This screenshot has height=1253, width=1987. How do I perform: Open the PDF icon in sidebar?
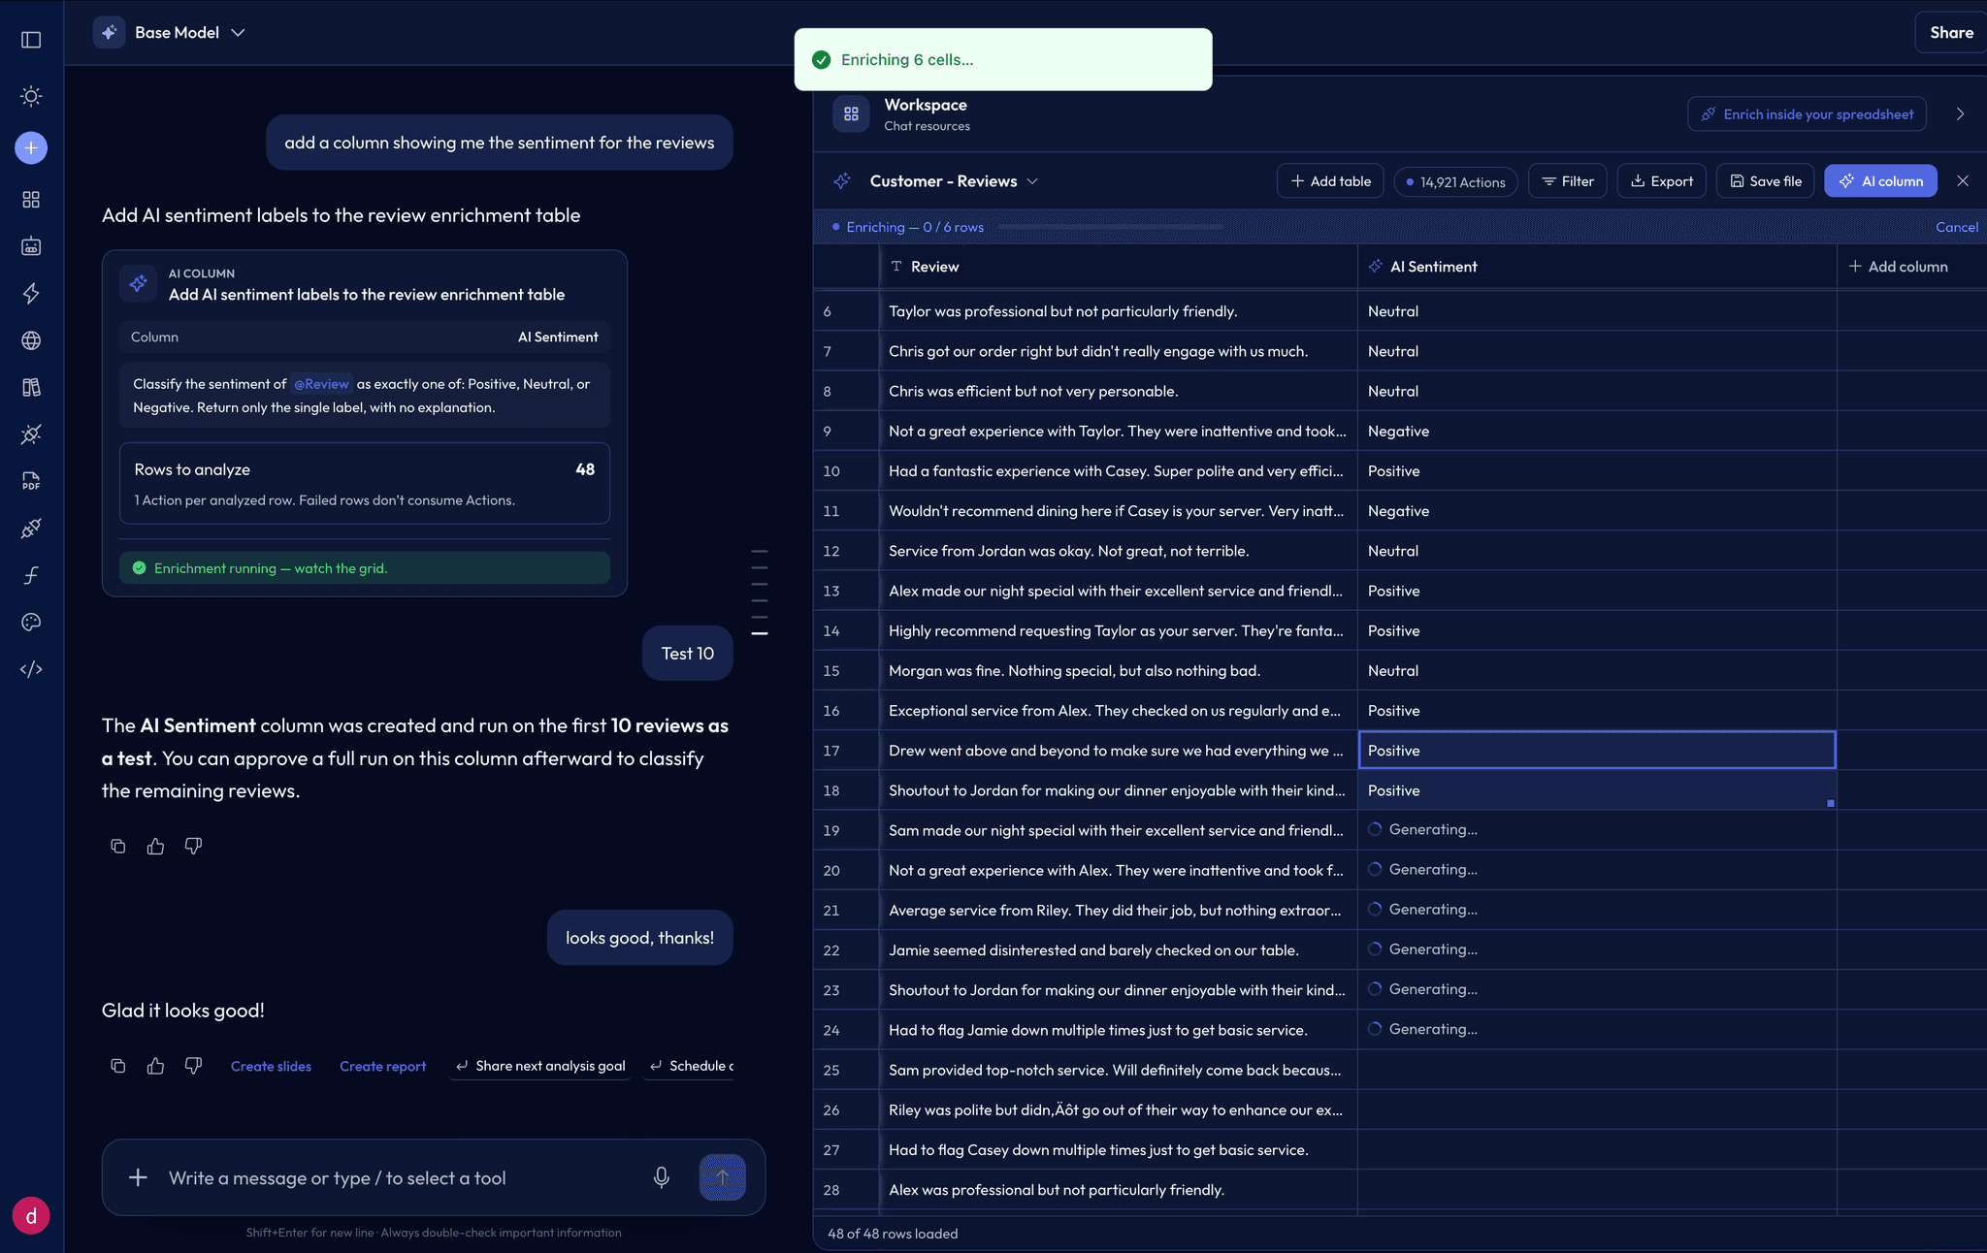point(31,481)
